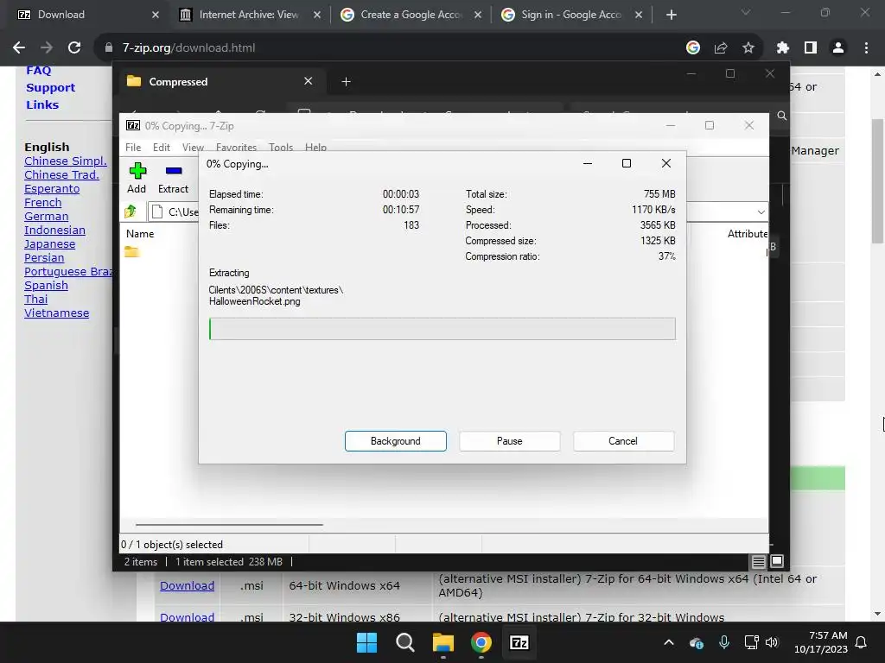885x663 pixels.
Task: Open the Chrome profile avatar
Action: pos(838,48)
